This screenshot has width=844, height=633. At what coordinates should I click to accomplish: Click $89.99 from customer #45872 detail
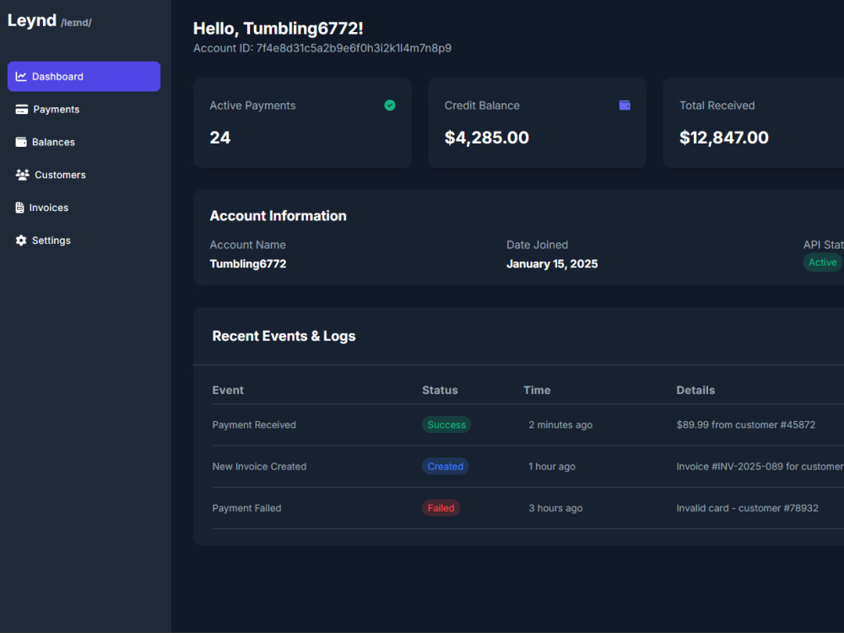coord(745,425)
